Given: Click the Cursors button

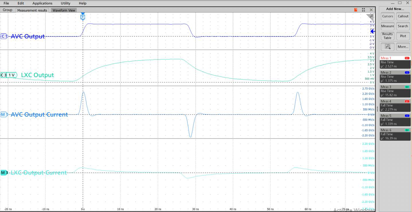Looking at the screenshot, I should 387,16.
